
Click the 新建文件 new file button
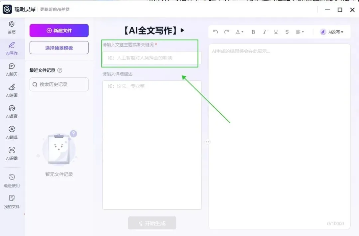[x=59, y=30]
